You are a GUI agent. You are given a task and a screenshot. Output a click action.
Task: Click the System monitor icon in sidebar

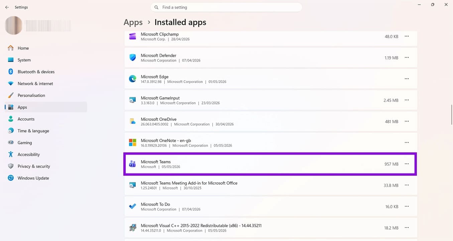[x=11, y=60]
